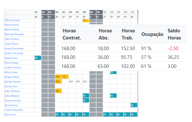This screenshot has width=192, height=122.
Task: Select Tânia Rocha's FE cell on day 15
Action: (134, 105)
